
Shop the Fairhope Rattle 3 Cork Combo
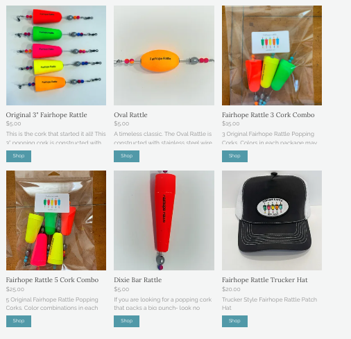(234, 156)
